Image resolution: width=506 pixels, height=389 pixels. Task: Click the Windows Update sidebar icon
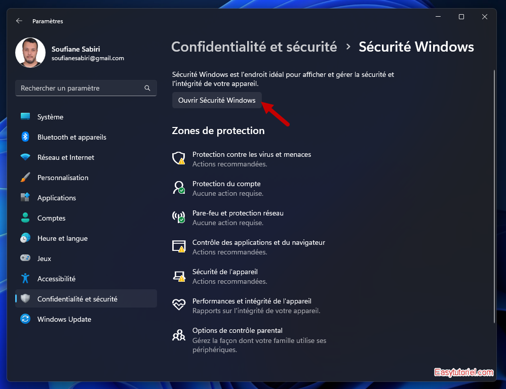coord(25,319)
